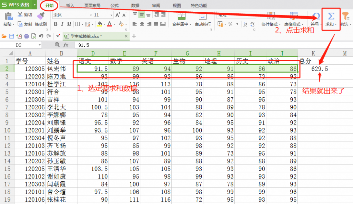The image size is (353, 204).
Task: Apply percent style format
Action: click(230, 24)
